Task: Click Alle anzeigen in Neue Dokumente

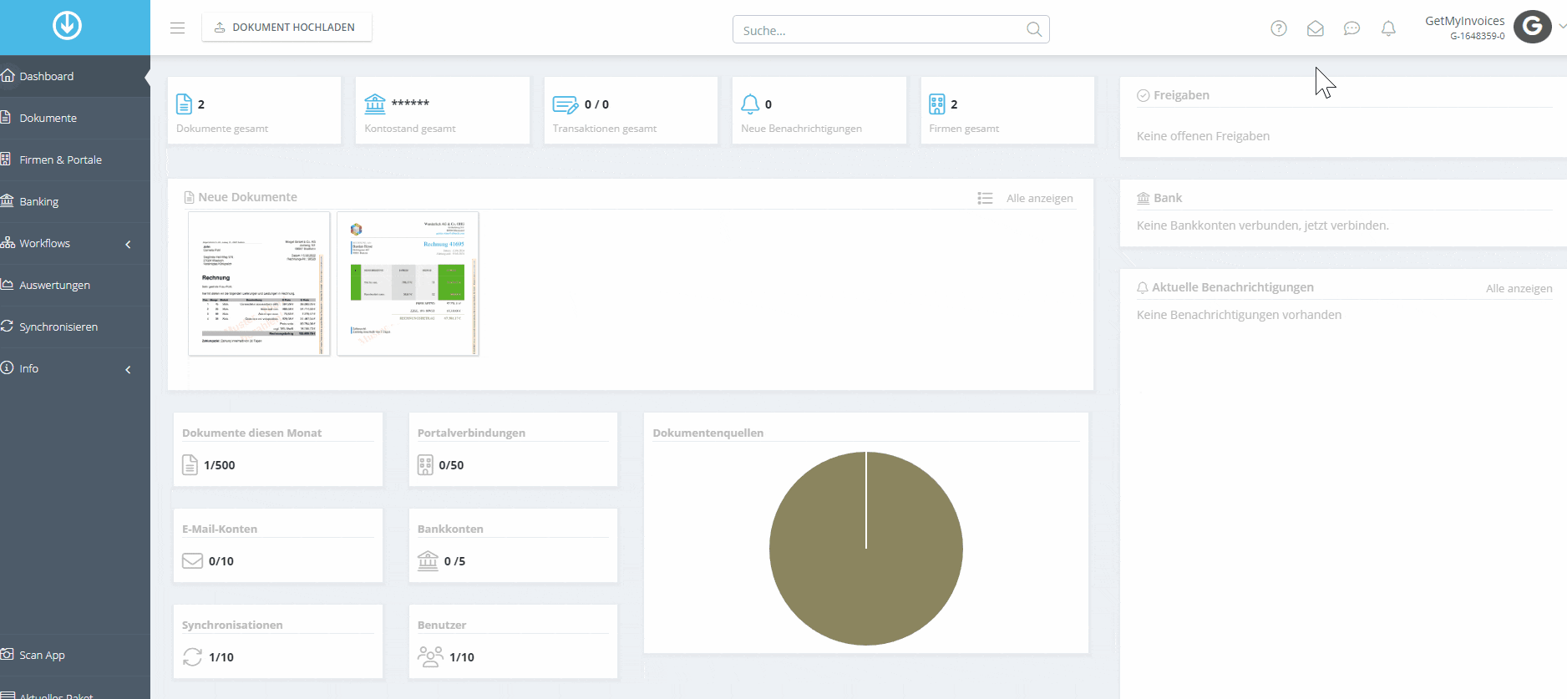Action: point(1039,198)
